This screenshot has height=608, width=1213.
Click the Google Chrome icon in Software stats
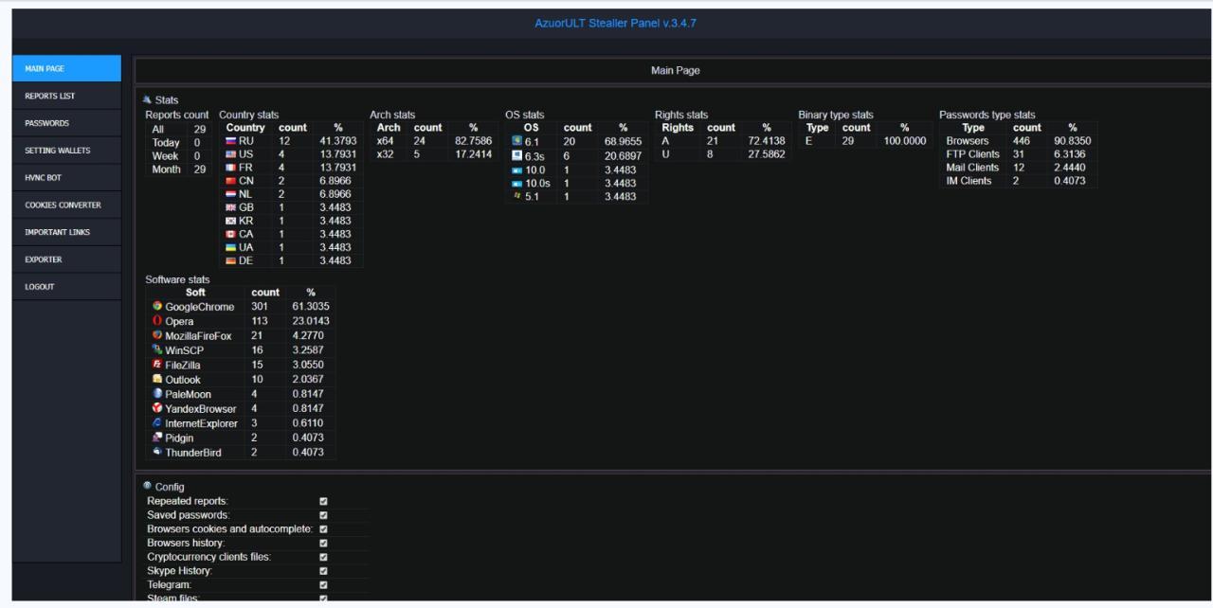click(157, 307)
